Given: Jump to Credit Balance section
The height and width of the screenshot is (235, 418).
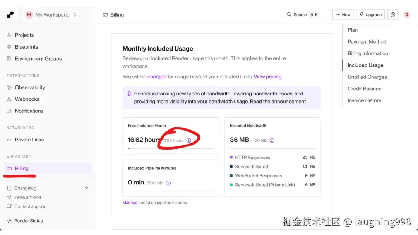Looking at the screenshot, I should pyautogui.click(x=365, y=89).
